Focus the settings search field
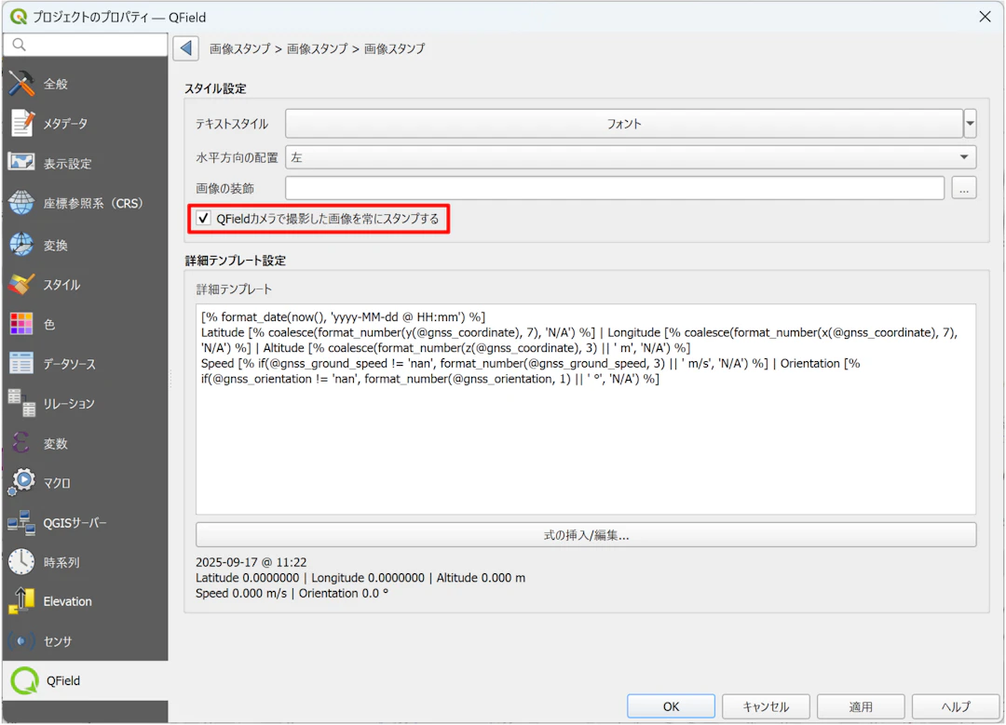1006x725 pixels. pos(86,45)
